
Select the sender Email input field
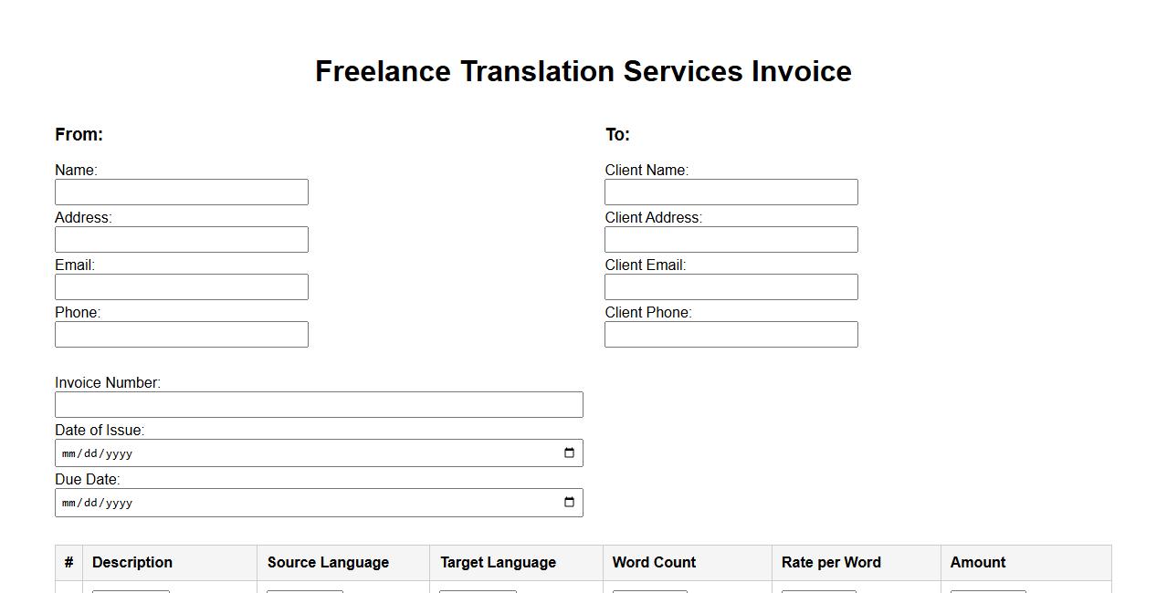[182, 287]
